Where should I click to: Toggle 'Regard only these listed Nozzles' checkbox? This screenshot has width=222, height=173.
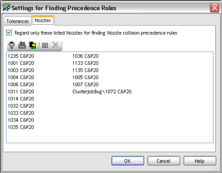(x=9, y=33)
